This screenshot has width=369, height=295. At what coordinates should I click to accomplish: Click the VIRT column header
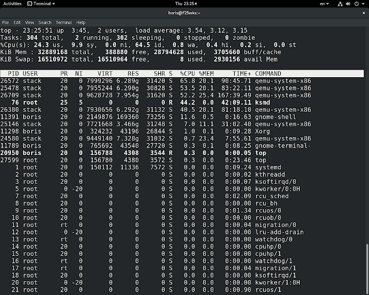pos(105,74)
